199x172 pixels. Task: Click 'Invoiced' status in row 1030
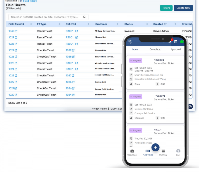(x=129, y=31)
